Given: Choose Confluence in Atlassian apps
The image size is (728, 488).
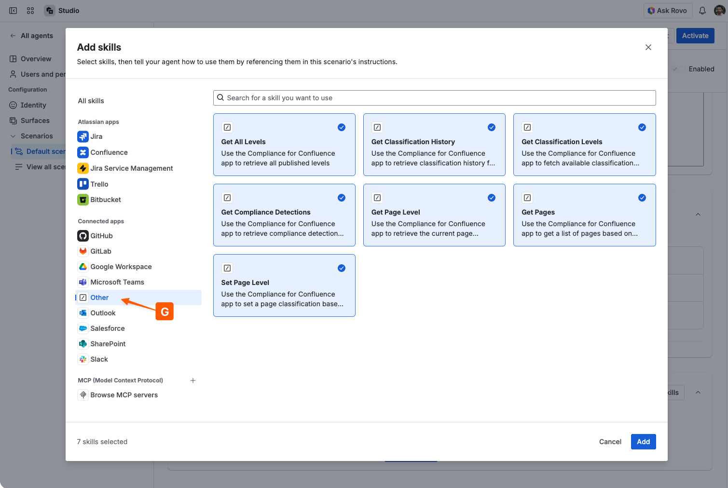Looking at the screenshot, I should click(109, 152).
